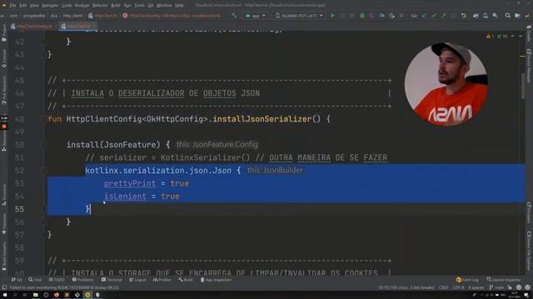Click the Sync Project with Gradle icon
Image resolution: width=533 pixels, height=299 pixels.
[476, 16]
